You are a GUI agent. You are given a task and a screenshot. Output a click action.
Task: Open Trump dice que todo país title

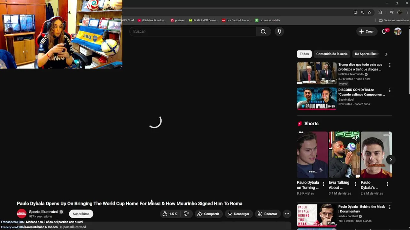[x=360, y=67]
